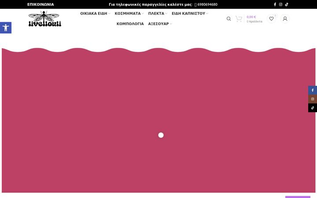Open the accessibility tools panel
317x198 pixels.
(6, 28)
